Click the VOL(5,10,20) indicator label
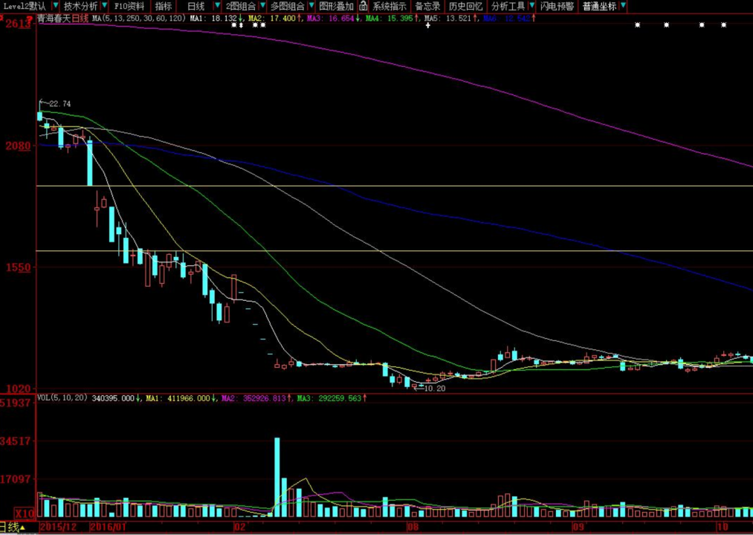The image size is (753, 535). coord(62,398)
